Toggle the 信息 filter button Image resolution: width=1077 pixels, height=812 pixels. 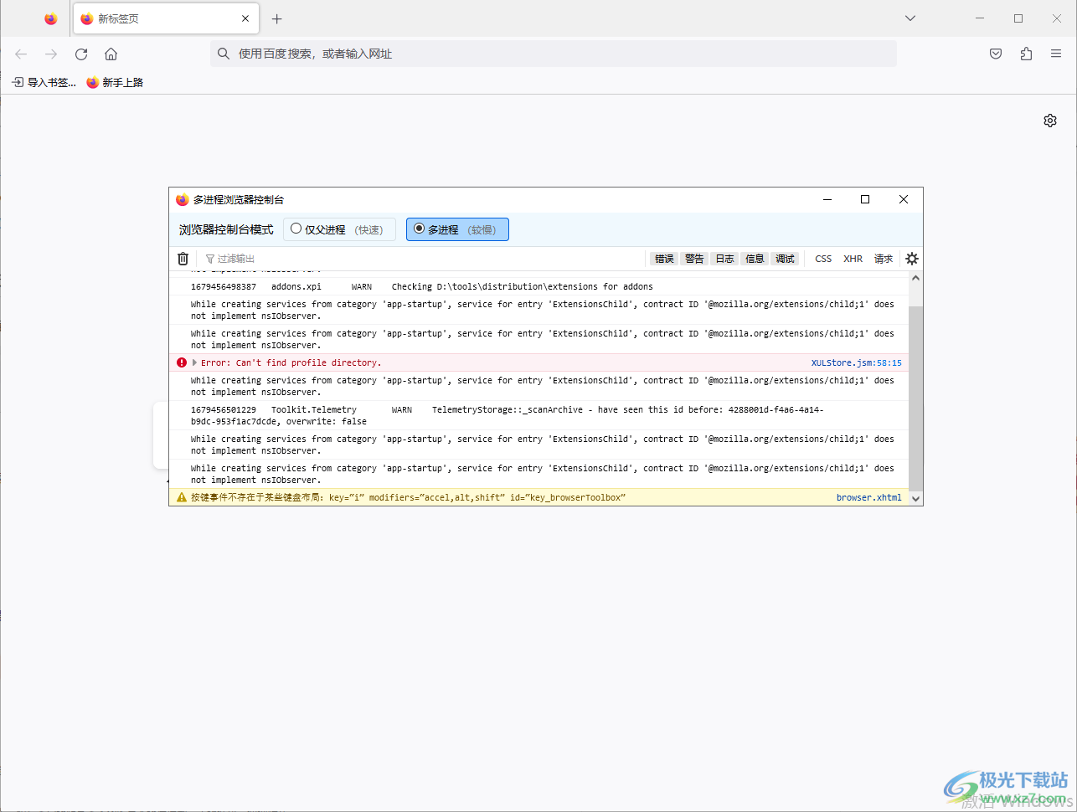point(755,259)
